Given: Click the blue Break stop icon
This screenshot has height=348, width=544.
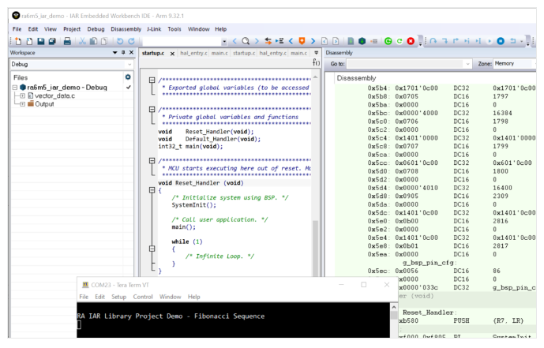Looking at the screenshot, I should click(x=501, y=41).
